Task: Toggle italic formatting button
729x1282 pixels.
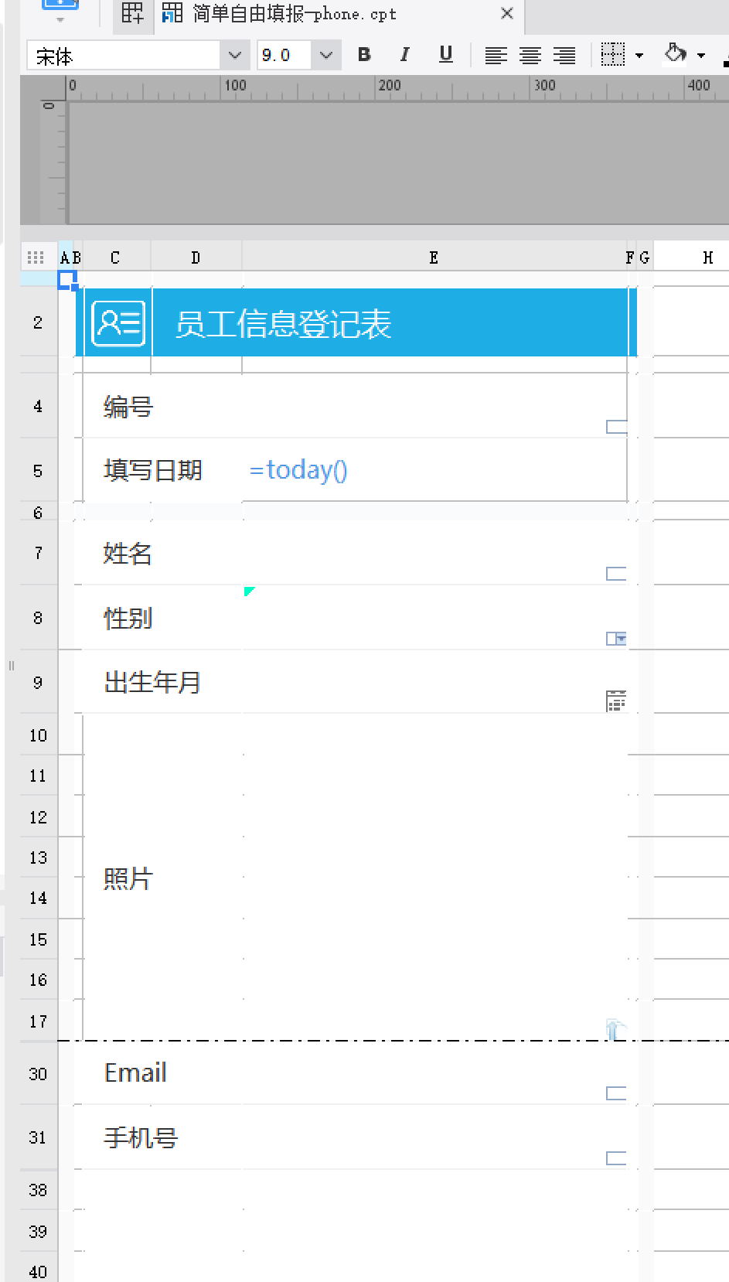Action: pos(404,55)
